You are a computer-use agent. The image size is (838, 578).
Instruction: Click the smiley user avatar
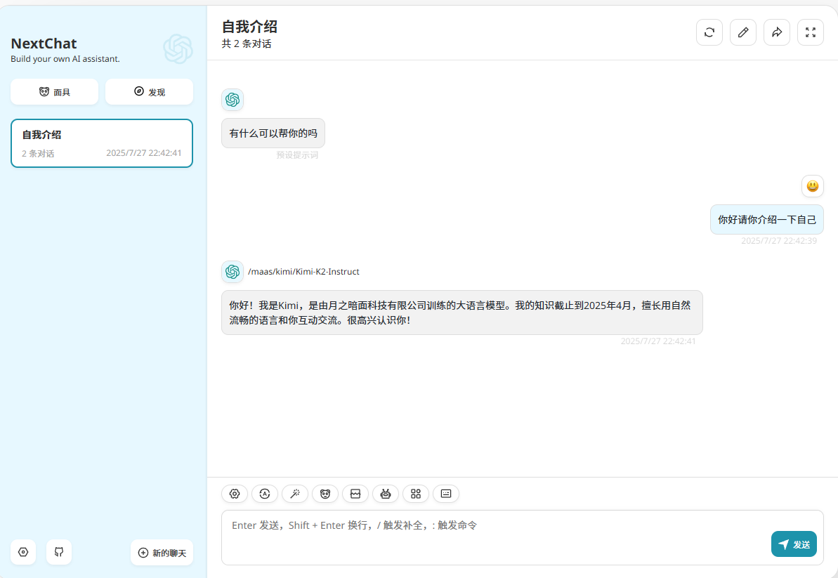(812, 186)
